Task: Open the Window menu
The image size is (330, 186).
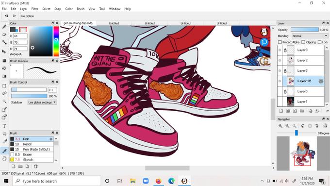Action: point(115,9)
